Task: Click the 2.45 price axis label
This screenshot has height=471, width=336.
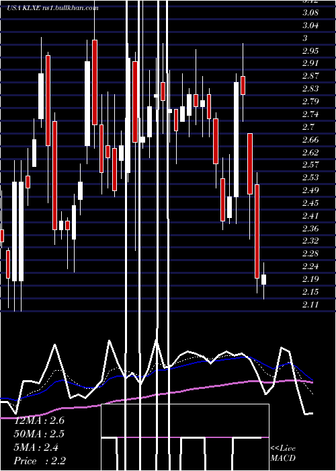Action: 310,203
